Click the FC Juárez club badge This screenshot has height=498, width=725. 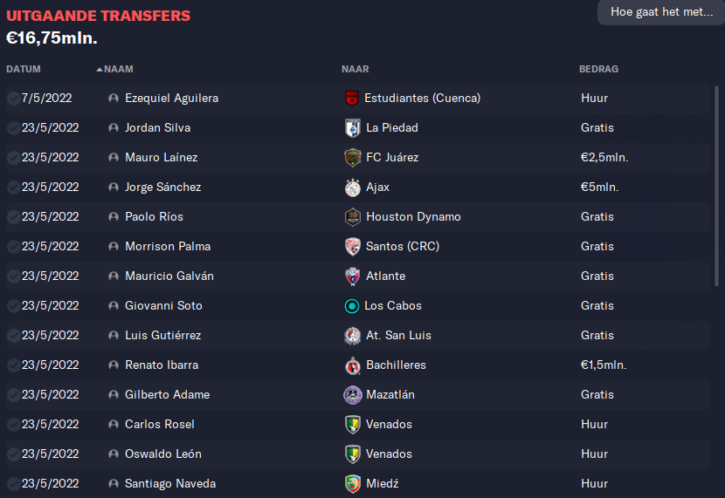[352, 158]
